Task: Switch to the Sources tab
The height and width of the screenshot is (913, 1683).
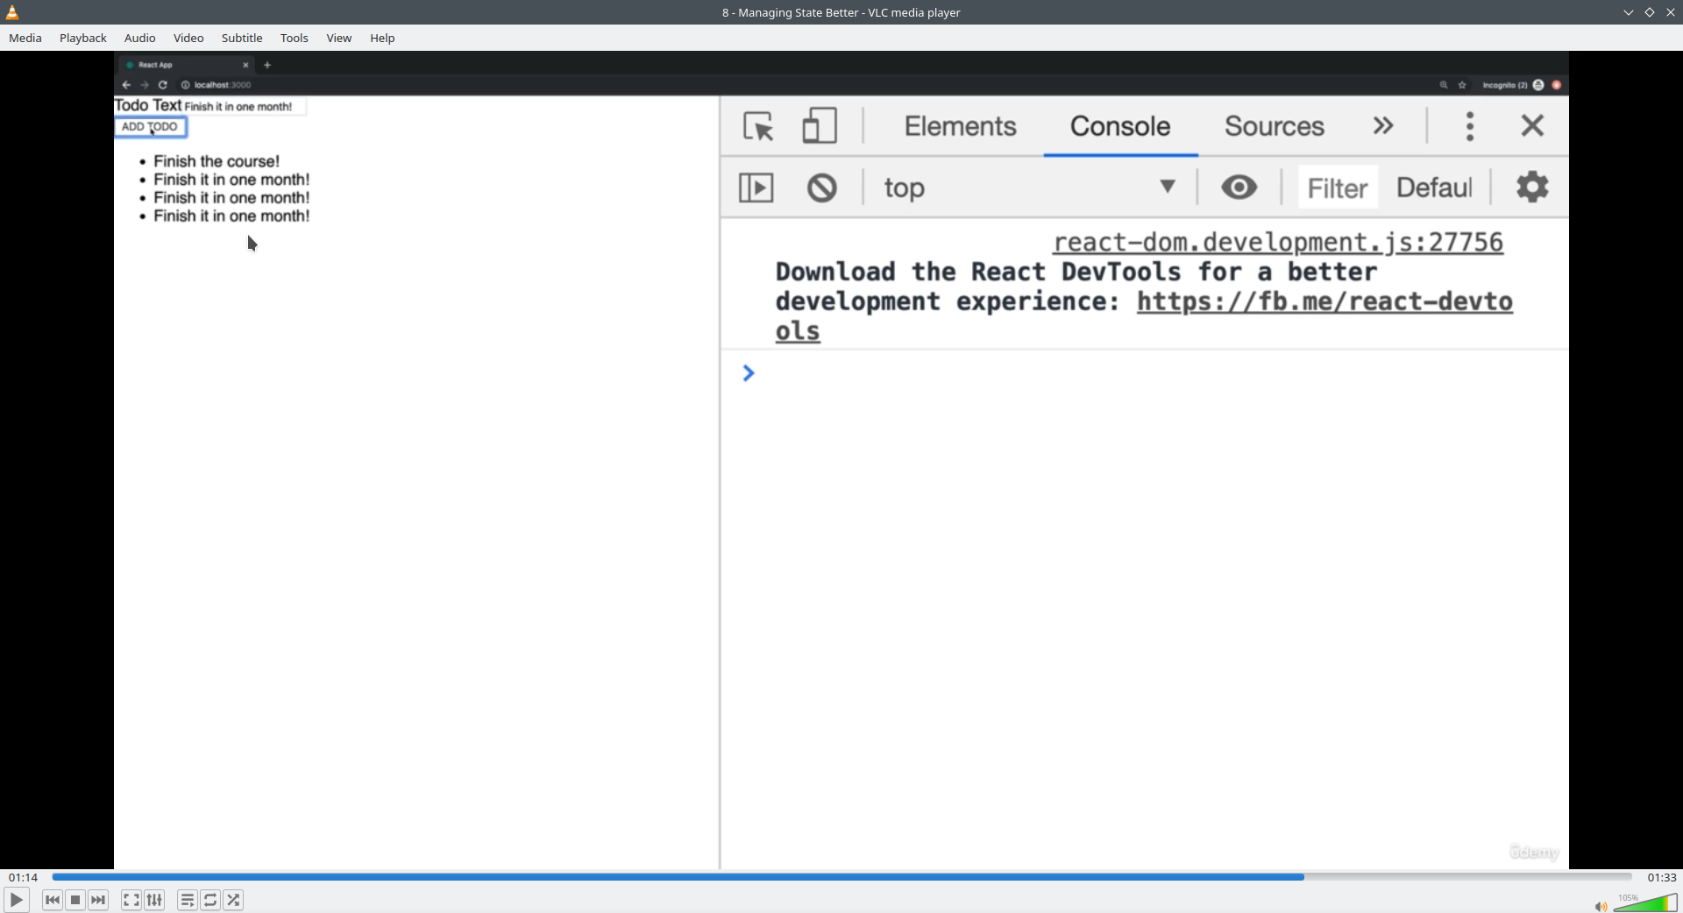Action: coord(1275,126)
